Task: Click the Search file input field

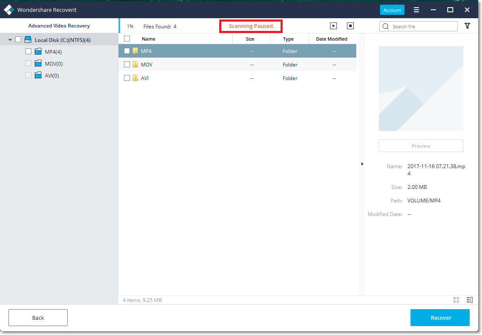Action: coord(419,26)
